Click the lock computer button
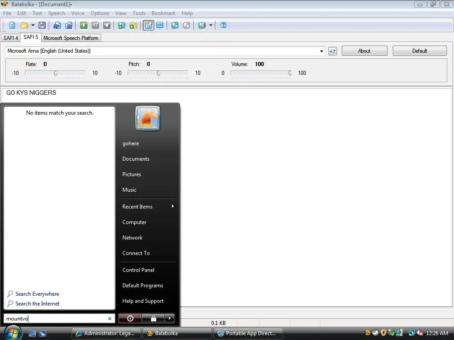Screen dimensions: 454x340 click(153, 318)
